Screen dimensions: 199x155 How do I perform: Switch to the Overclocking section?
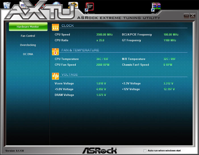(x=28, y=45)
